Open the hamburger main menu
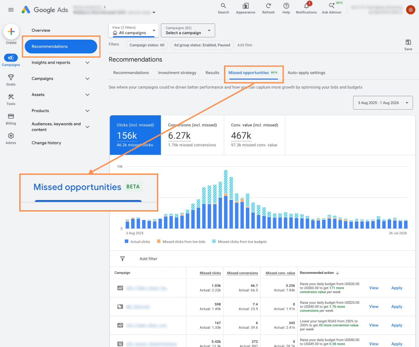 (x=11, y=10)
